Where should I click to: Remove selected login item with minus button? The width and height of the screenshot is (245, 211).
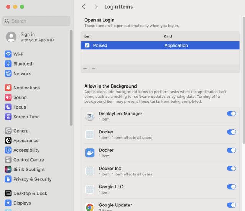(93, 69)
